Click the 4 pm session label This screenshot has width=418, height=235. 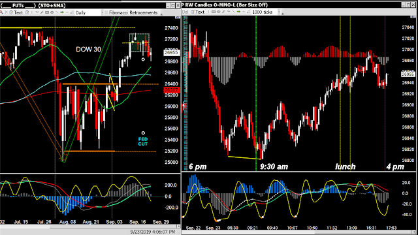tap(395, 167)
